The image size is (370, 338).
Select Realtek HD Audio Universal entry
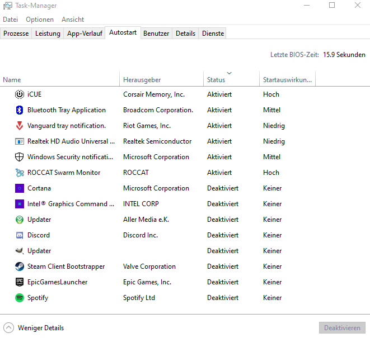pos(71,141)
